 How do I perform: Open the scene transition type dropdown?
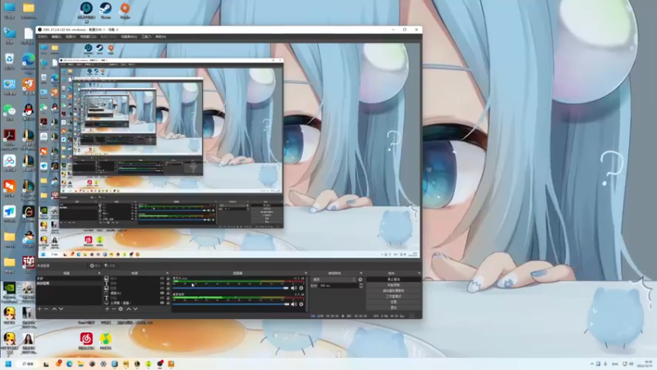[333, 280]
